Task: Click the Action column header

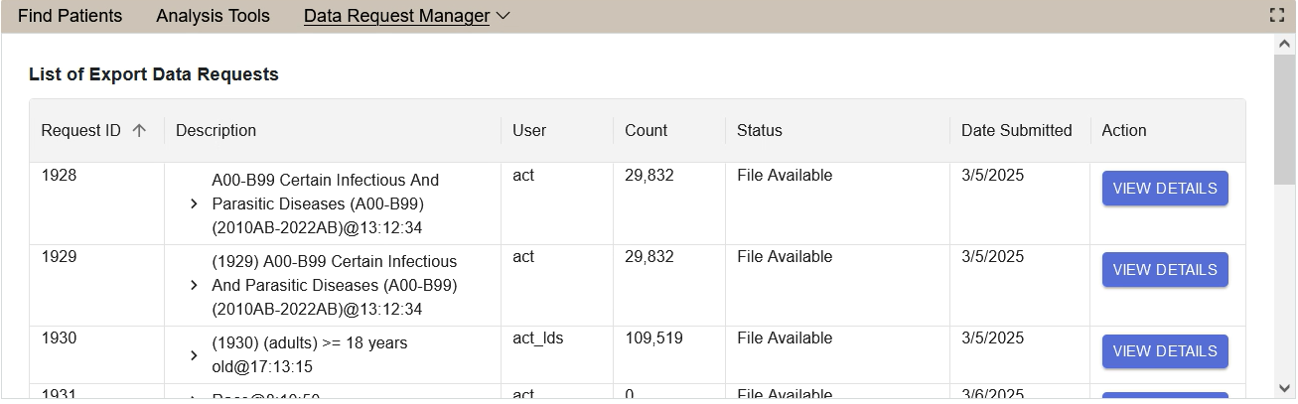Action: click(x=1123, y=130)
